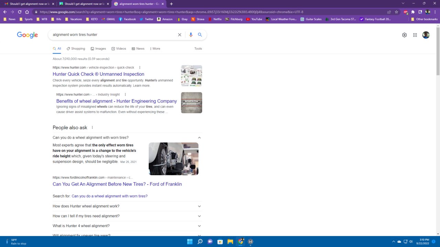Switch to first Gmail browser tab
This screenshot has height=247, width=440.
point(29,4)
